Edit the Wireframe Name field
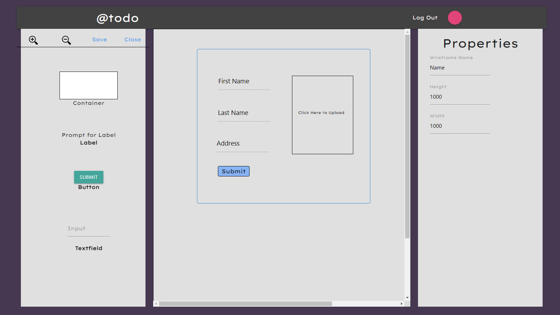The height and width of the screenshot is (315, 560). pos(460,68)
